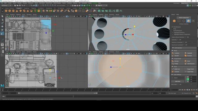Click Add Divisions in Components section

tap(190, 64)
